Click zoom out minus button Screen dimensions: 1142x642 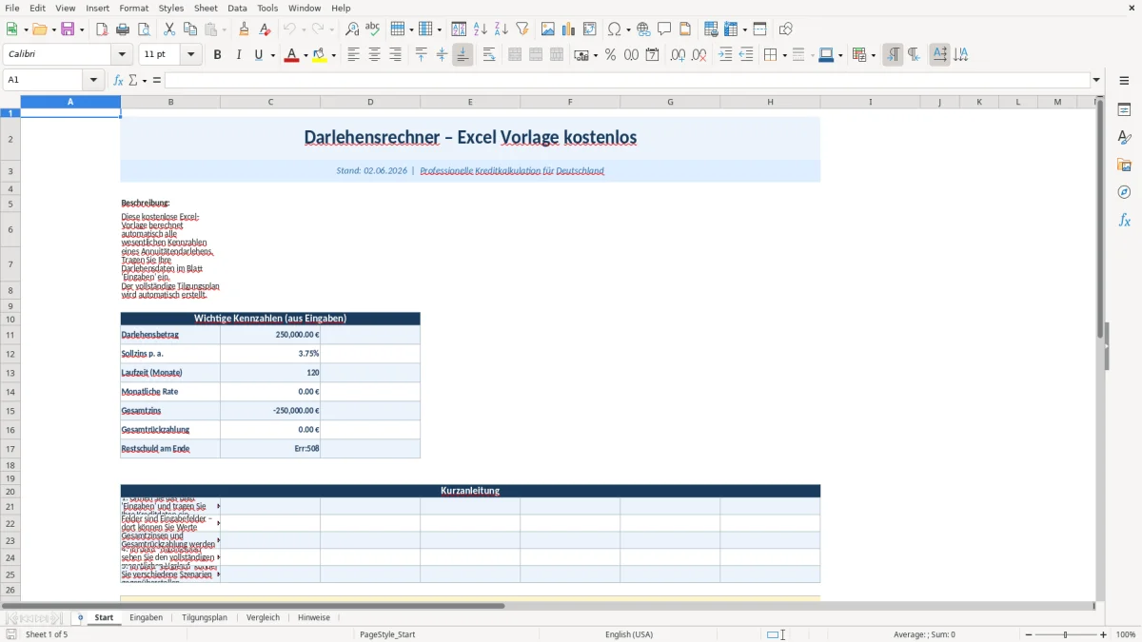tap(1029, 634)
